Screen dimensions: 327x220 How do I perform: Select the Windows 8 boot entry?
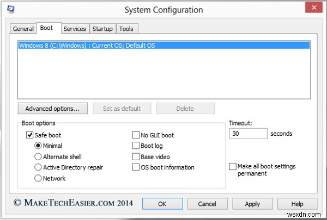(87, 46)
